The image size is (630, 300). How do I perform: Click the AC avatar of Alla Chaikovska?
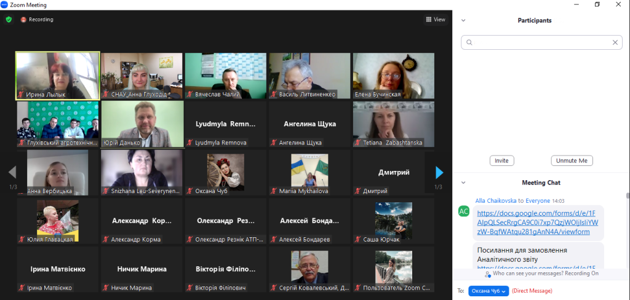coord(464,211)
